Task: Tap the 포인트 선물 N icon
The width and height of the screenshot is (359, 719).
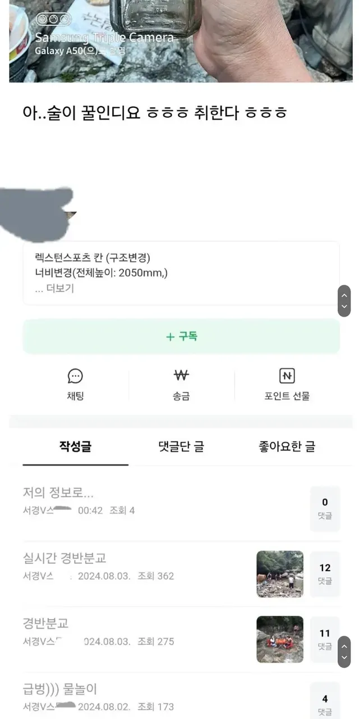Action: pos(287,376)
